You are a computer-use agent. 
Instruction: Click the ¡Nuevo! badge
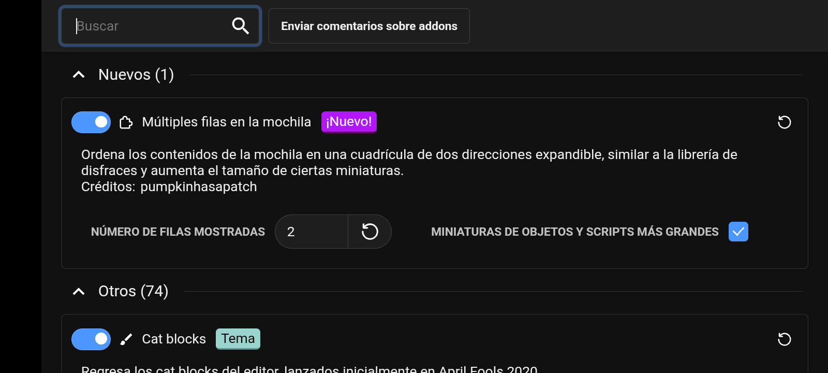tap(349, 122)
